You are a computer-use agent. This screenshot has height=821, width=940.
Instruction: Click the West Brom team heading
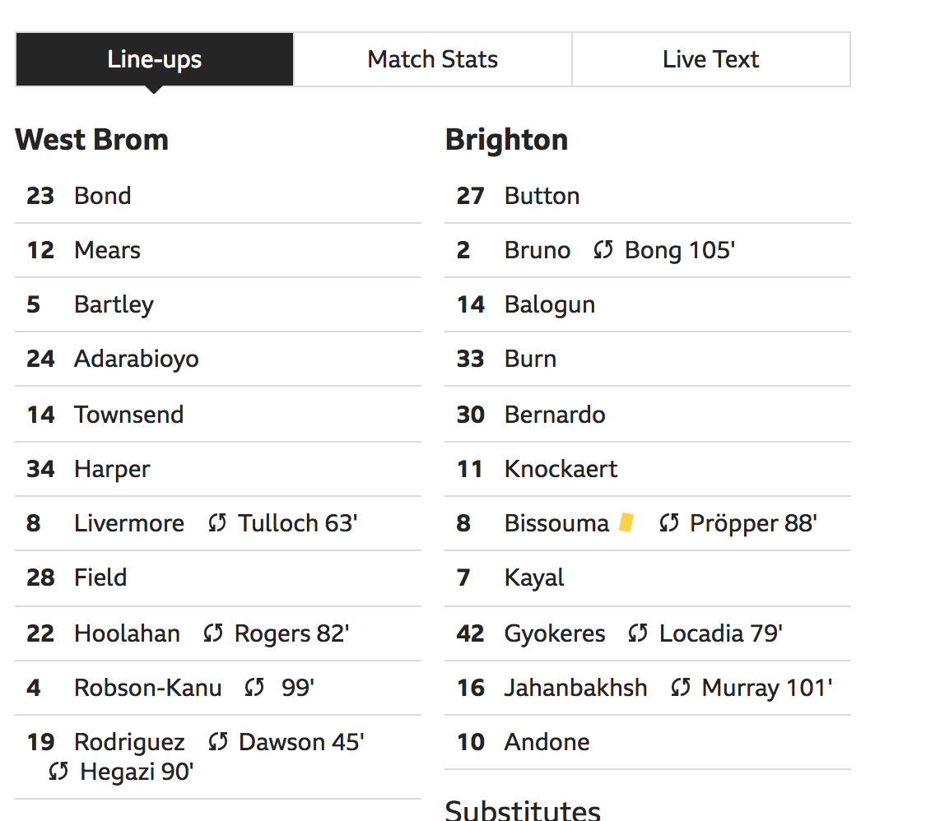click(x=91, y=140)
